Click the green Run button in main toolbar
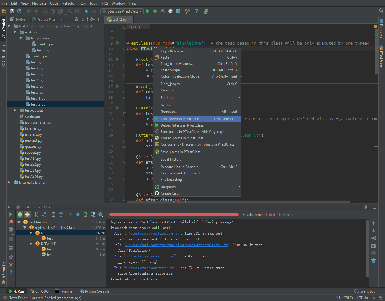Viewport: 385px width, 301px height. point(148,11)
